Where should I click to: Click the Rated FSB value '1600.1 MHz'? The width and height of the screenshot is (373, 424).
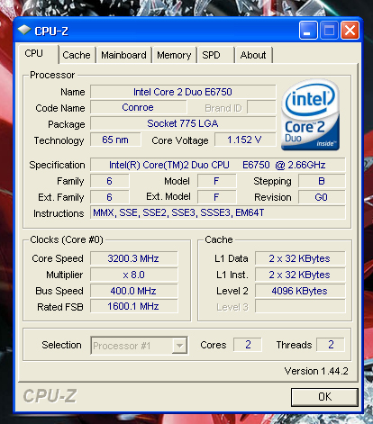click(x=134, y=307)
